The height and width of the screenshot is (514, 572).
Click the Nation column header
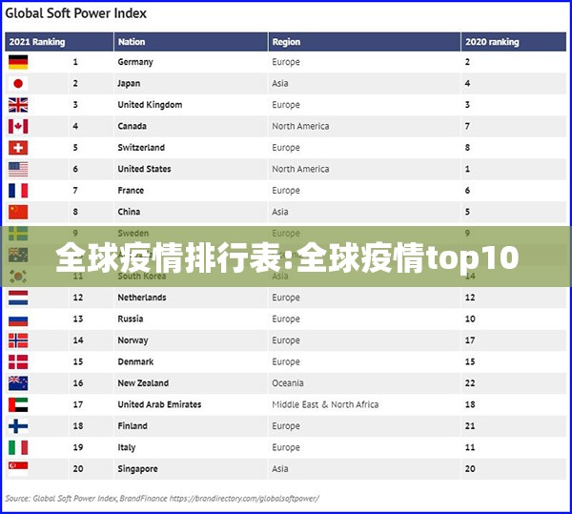(x=132, y=42)
